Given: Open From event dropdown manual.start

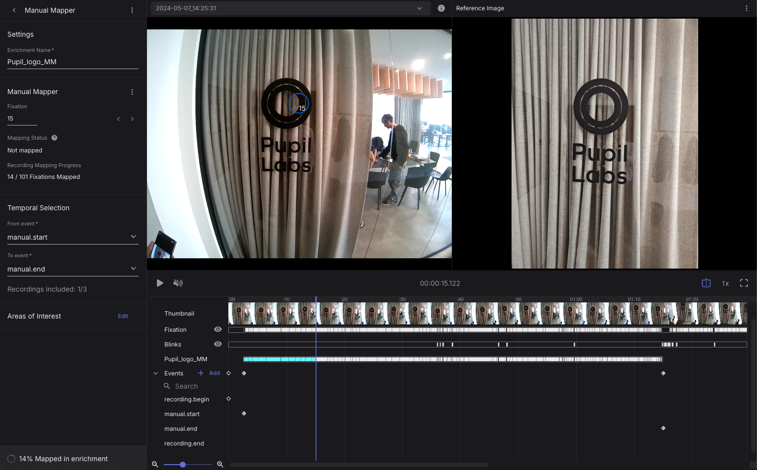Looking at the screenshot, I should [x=73, y=237].
